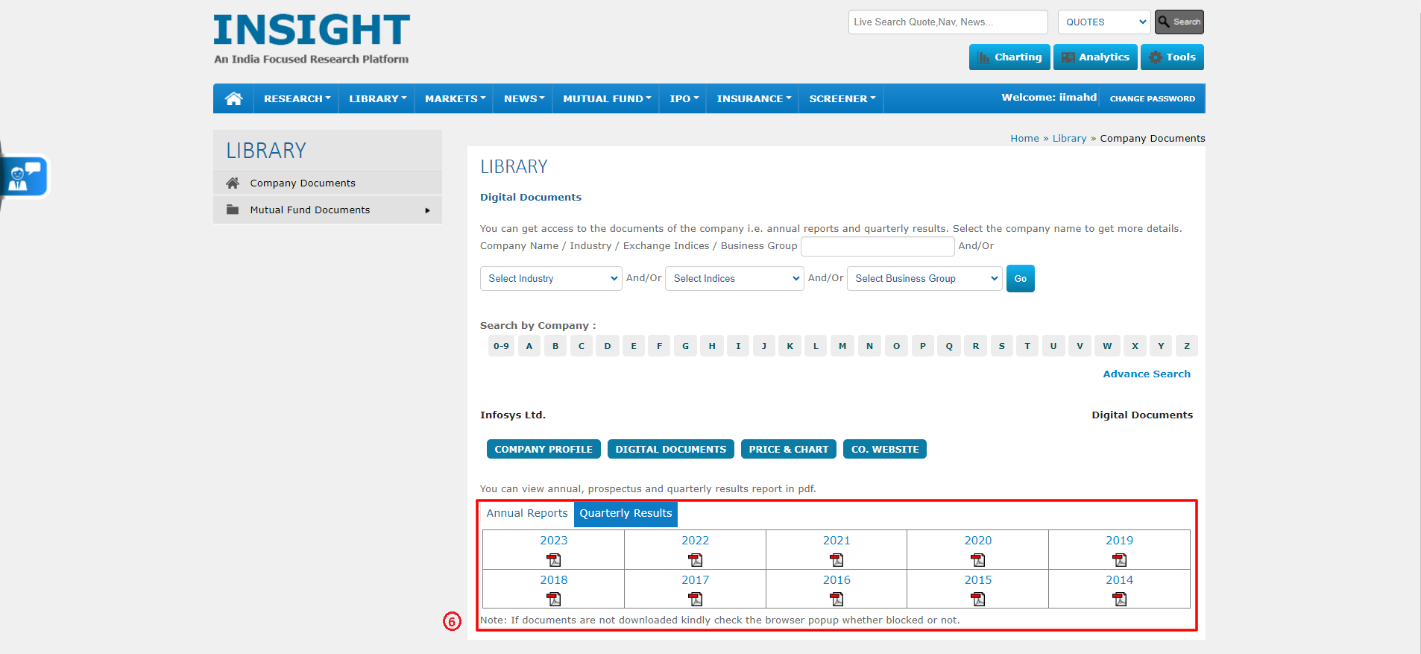
Task: Open the Select Industry dropdown
Action: click(x=551, y=278)
